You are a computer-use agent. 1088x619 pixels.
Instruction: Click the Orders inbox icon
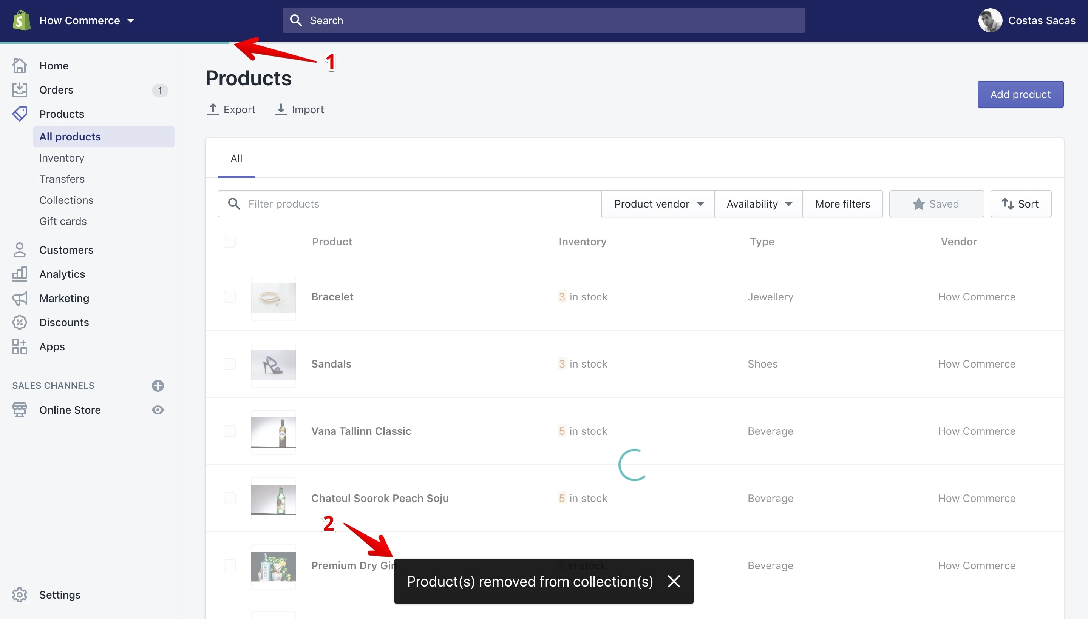[20, 90]
